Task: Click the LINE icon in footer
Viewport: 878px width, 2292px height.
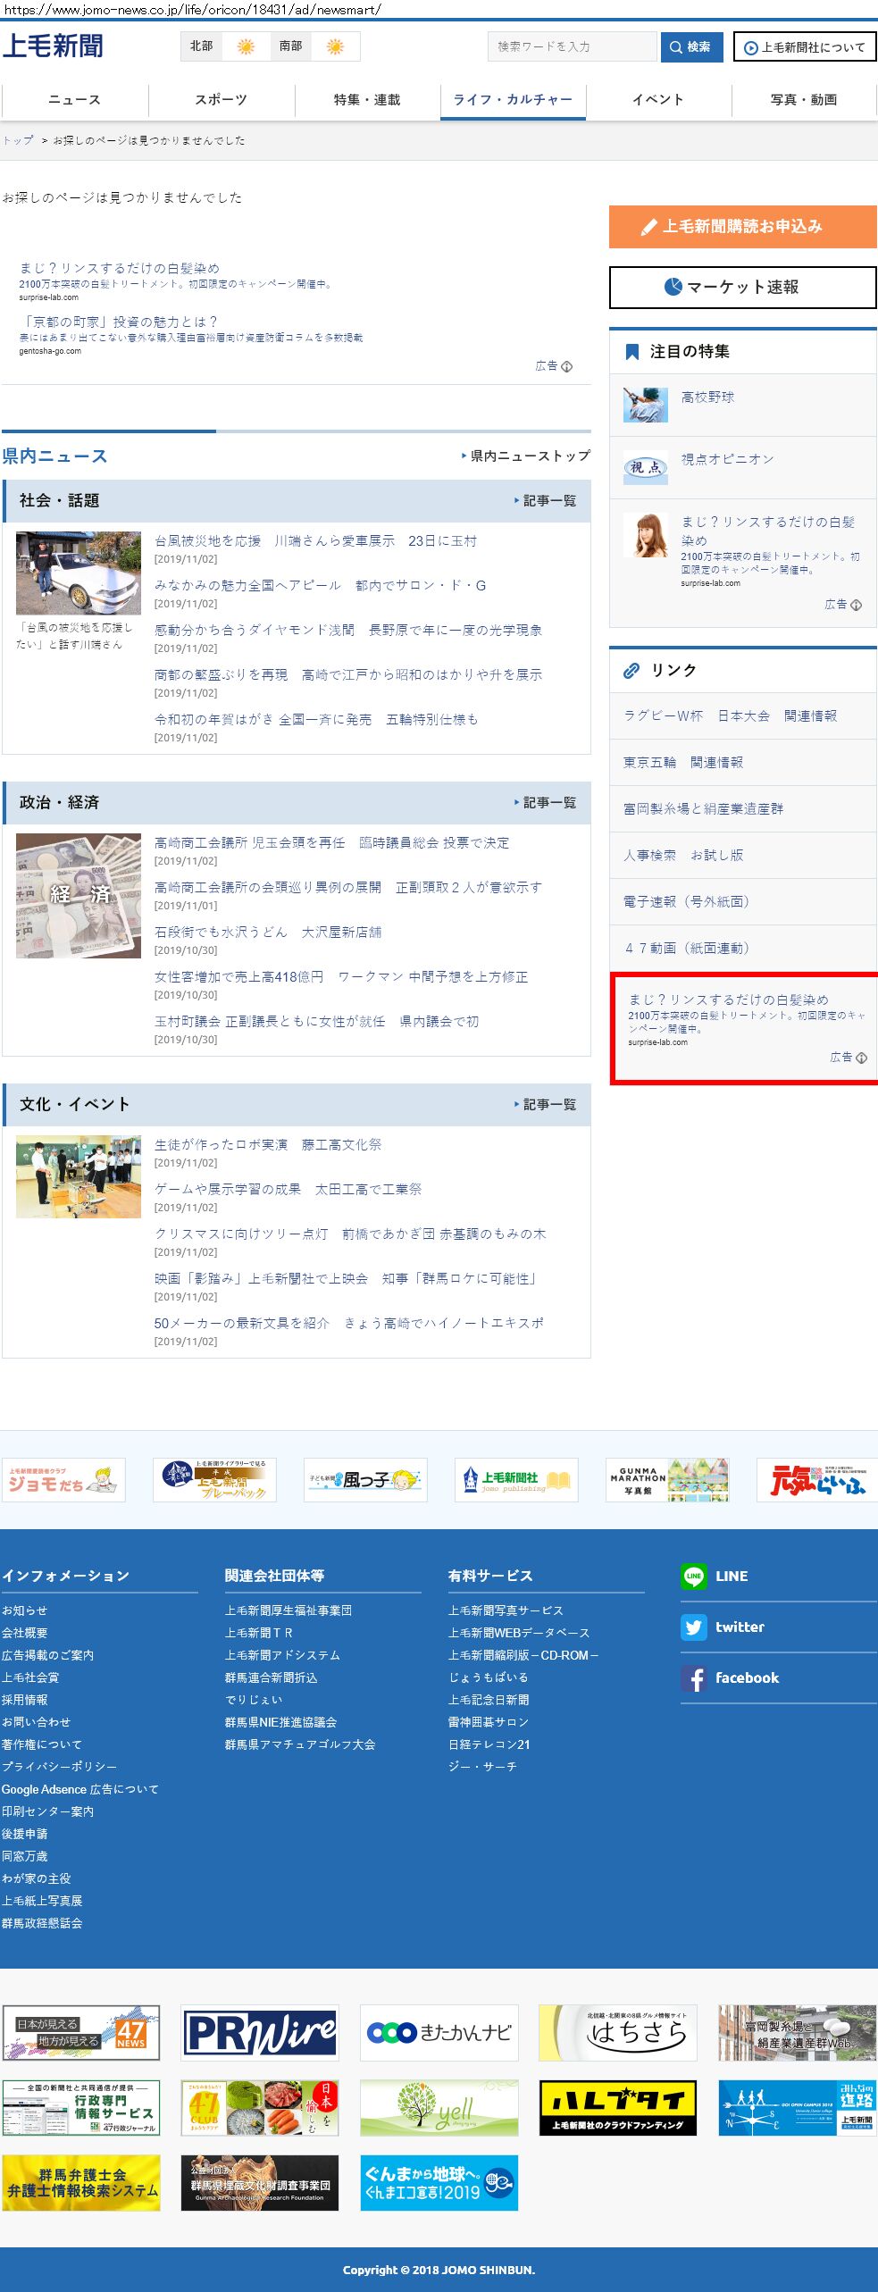Action: point(693,1576)
